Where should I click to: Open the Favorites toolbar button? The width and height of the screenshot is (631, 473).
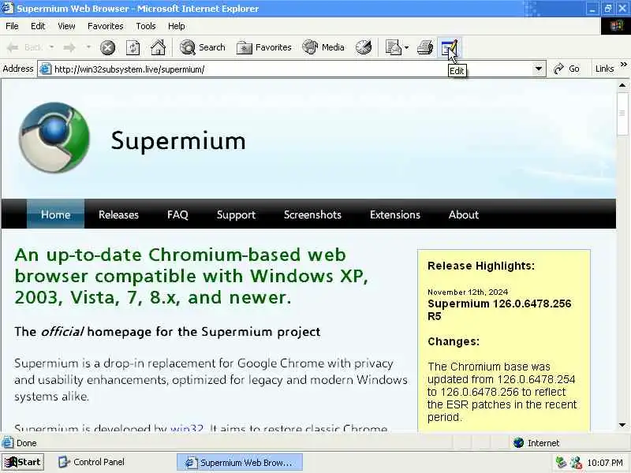(263, 47)
